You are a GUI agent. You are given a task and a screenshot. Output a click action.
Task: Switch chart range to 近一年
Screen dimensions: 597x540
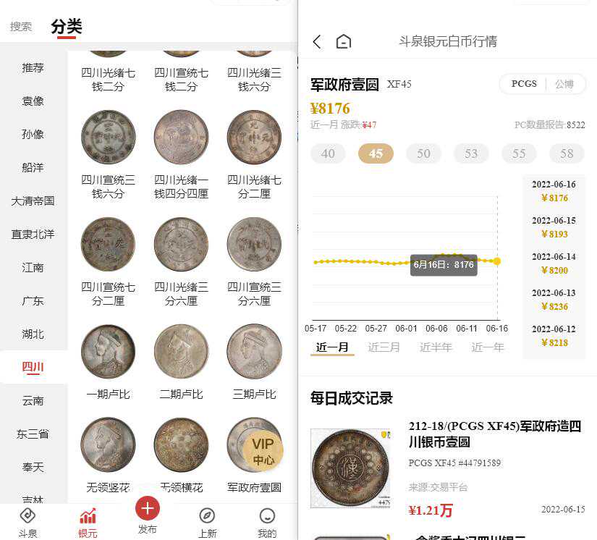[x=487, y=347]
